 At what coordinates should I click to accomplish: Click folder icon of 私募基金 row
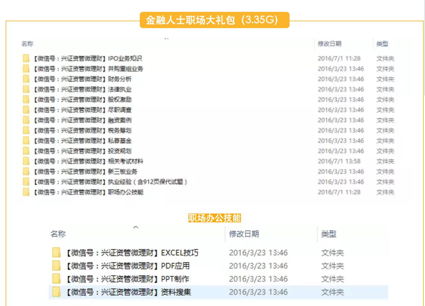point(26,141)
